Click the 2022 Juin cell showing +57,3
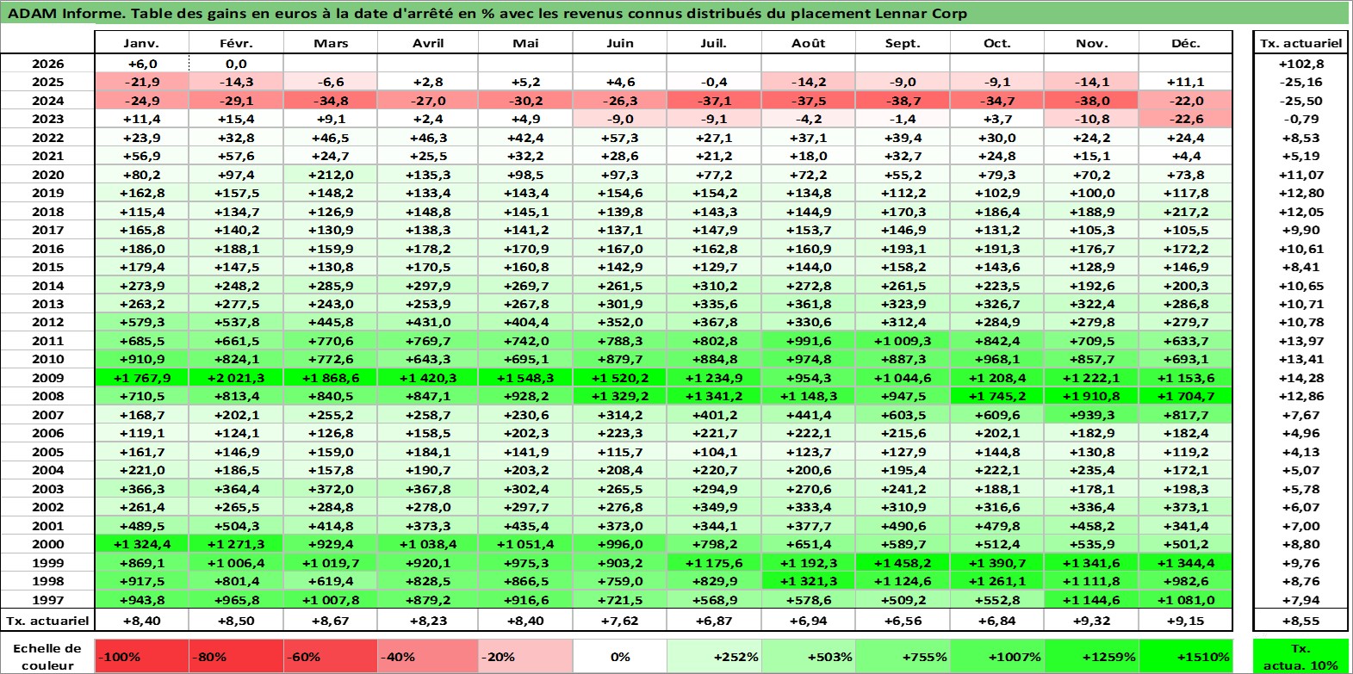1353x674 pixels. coord(620,138)
